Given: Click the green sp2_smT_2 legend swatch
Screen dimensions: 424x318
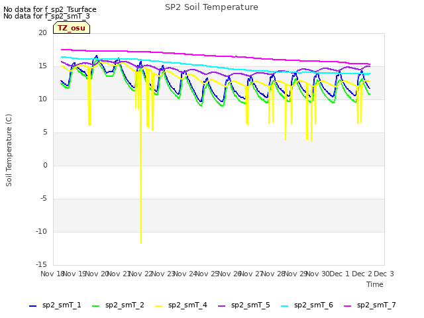Looking at the screenshot, I should (x=95, y=306).
